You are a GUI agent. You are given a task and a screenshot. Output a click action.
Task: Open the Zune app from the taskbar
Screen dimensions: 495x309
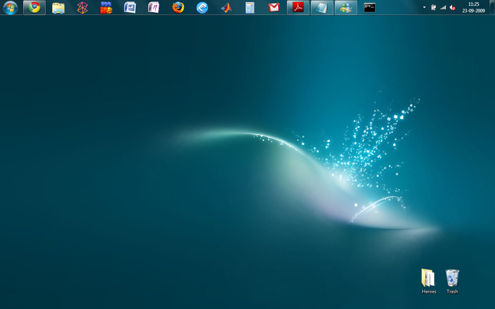(83, 8)
